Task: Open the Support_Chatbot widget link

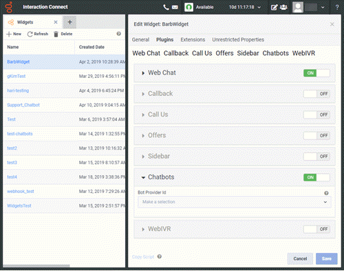Action: pos(23,105)
